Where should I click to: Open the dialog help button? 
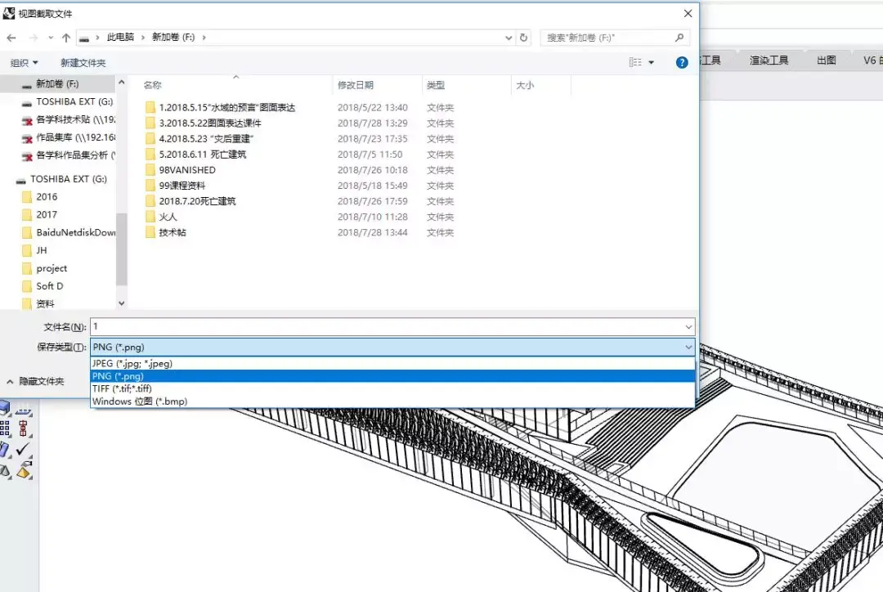(x=681, y=62)
